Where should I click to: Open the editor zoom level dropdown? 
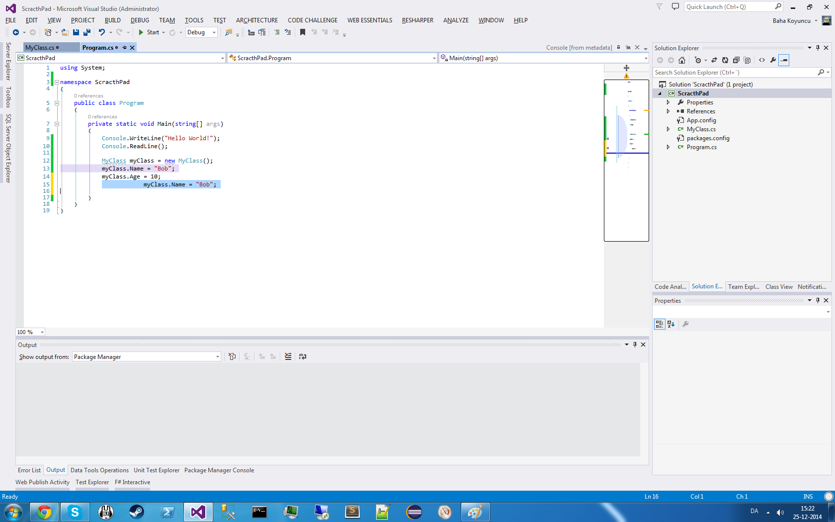coord(30,332)
